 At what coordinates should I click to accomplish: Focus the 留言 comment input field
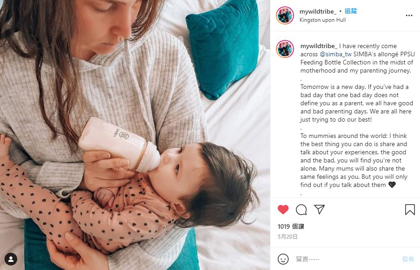click(x=346, y=259)
